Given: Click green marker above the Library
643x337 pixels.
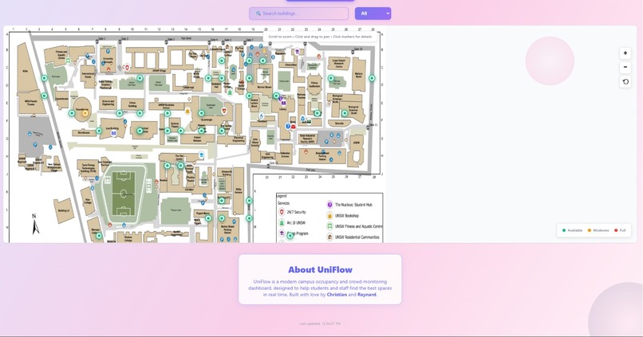Looking at the screenshot, I should tap(276, 96).
